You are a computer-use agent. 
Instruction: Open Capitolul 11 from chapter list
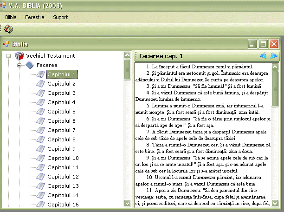63,167
